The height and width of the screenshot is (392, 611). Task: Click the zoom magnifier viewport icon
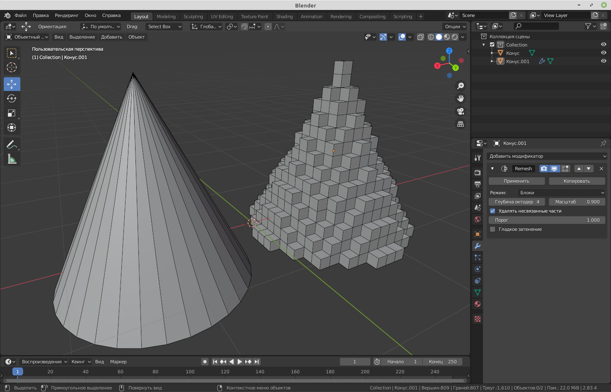pyautogui.click(x=460, y=86)
